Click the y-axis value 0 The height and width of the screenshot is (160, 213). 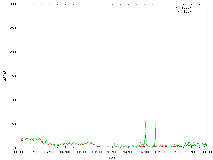(15, 148)
